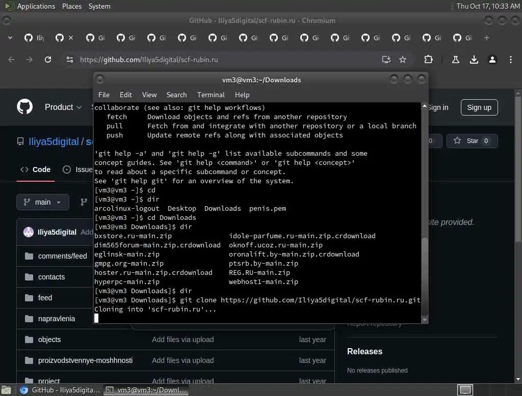This screenshot has width=522, height=396.
Task: Select the Code tab on GitHub
Action: [36, 169]
